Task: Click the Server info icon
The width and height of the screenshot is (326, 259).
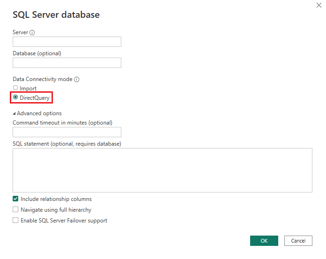Action: [x=32, y=33]
